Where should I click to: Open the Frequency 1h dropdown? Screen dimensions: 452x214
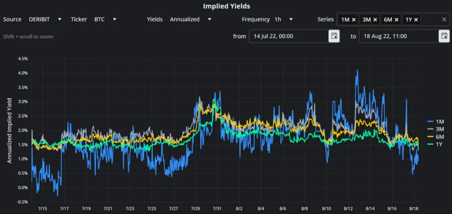284,19
